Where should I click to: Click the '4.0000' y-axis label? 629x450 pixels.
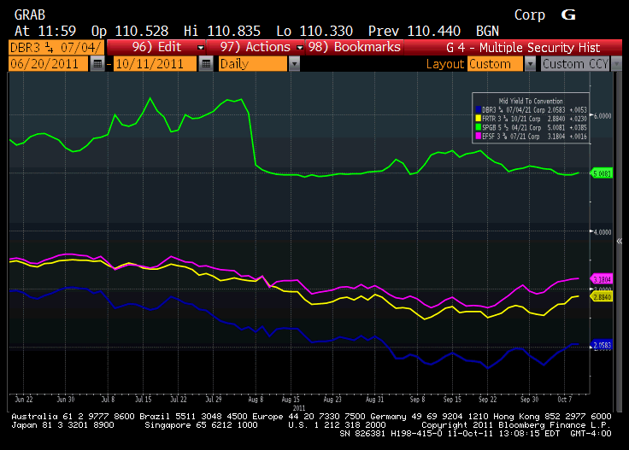click(603, 232)
